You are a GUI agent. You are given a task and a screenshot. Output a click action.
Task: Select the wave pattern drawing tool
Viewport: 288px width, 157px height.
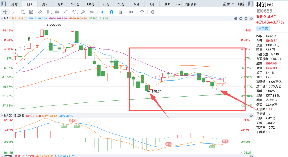coord(66,12)
